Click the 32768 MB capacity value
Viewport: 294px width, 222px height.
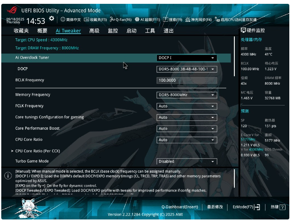tap(272, 98)
